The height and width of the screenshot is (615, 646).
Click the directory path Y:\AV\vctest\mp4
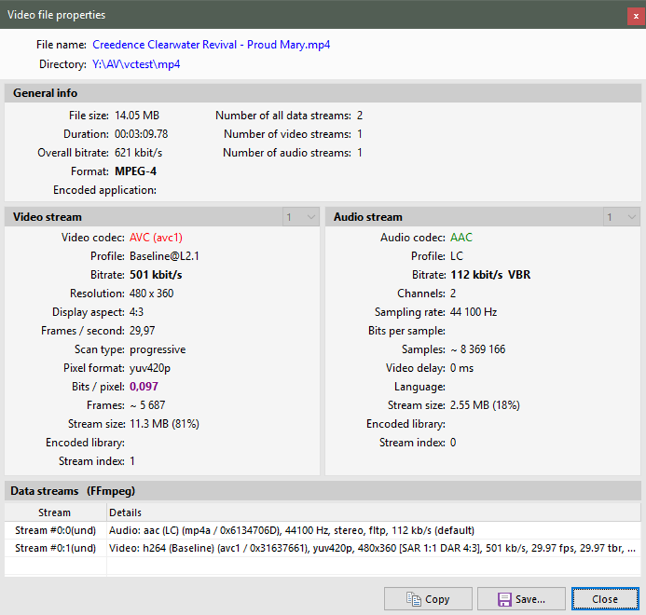(x=136, y=64)
